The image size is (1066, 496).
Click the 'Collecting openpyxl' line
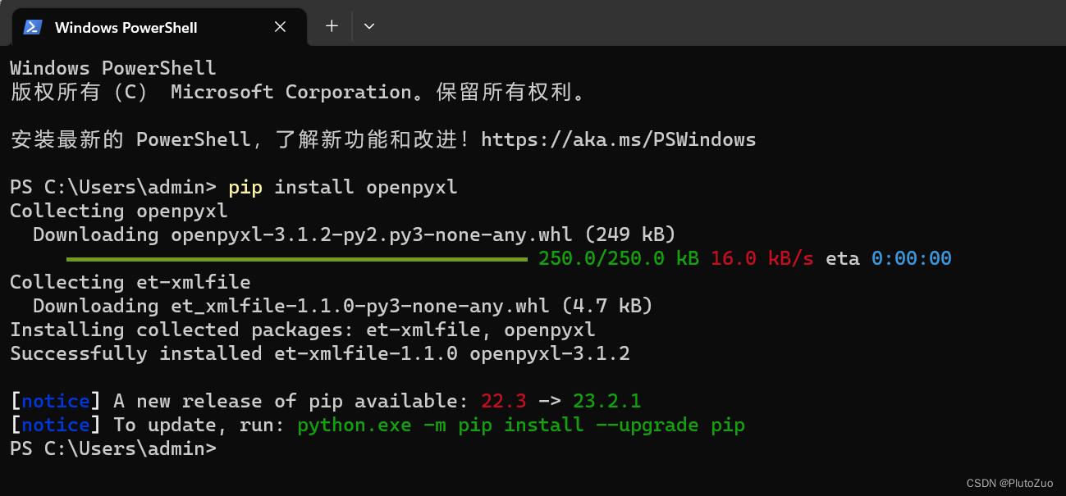point(119,211)
